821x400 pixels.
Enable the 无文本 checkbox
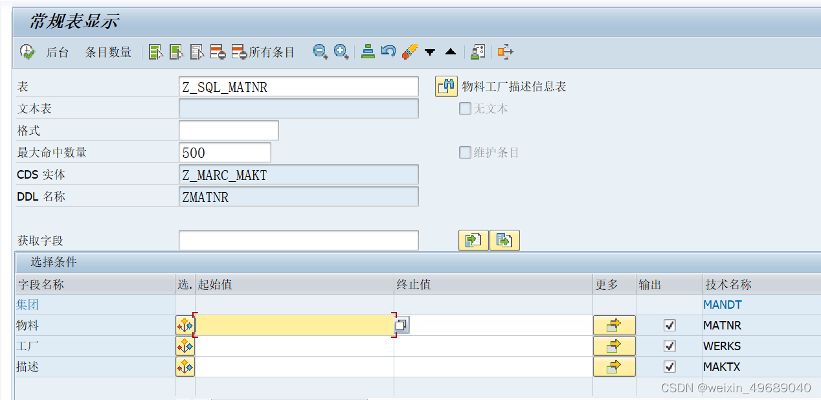point(464,109)
